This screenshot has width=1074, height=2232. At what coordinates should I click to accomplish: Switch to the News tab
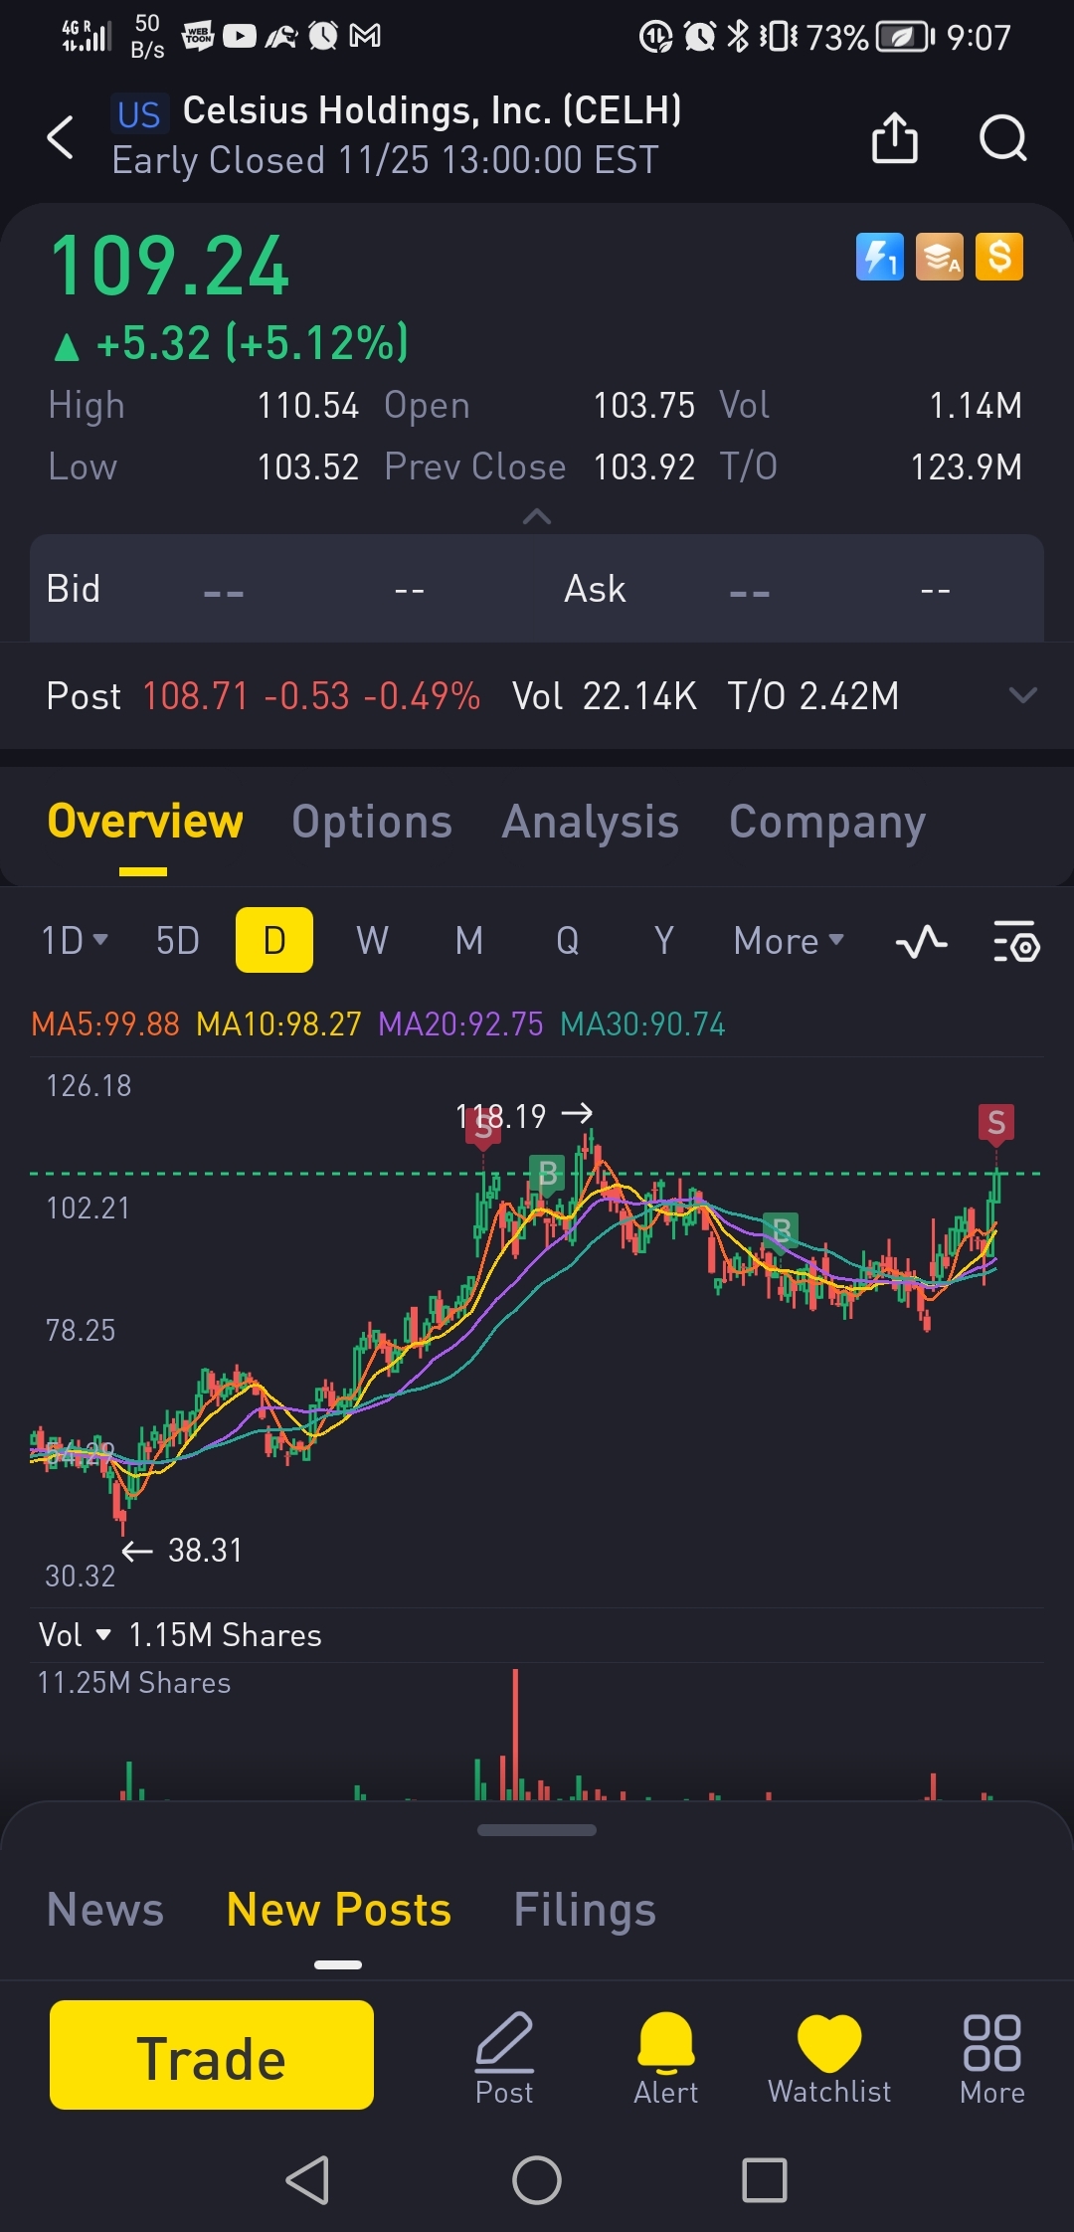click(x=105, y=1910)
